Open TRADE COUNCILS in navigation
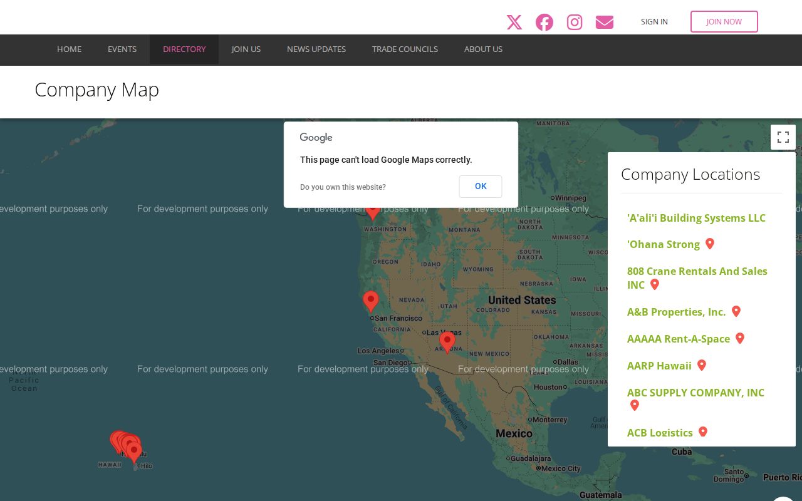 click(405, 49)
